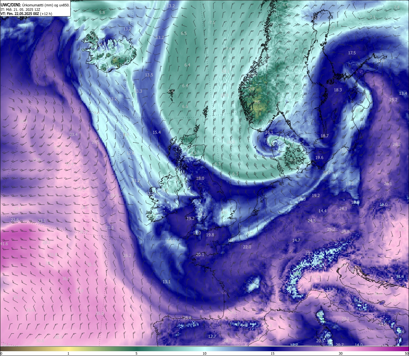Click the map value 11.0
The height and width of the screenshot is (356, 409).
383,204
